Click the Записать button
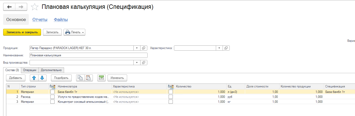Image resolution: width=355 pixels, height=116 pixels. (x=52, y=32)
